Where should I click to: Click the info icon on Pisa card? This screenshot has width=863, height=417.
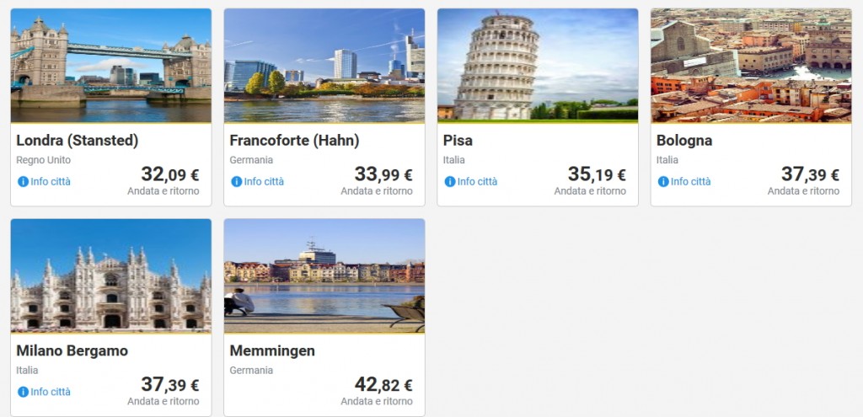[x=449, y=182]
